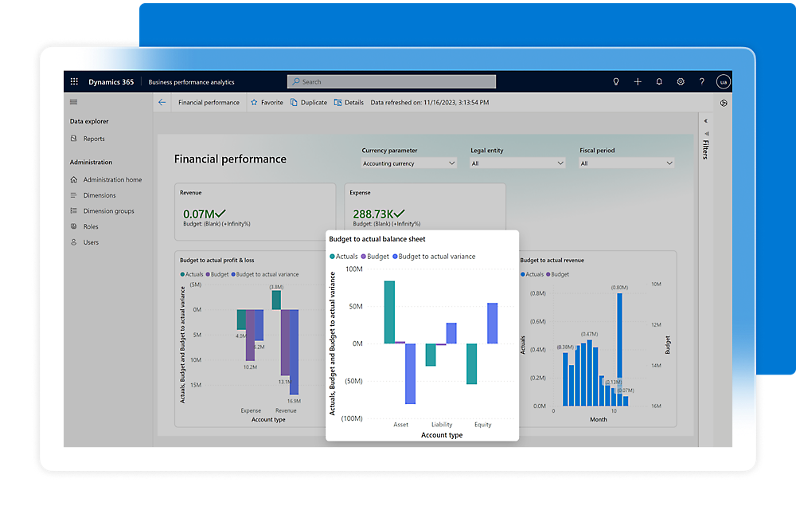Go back using the arrow icon
This screenshot has height=518, width=796.
click(x=162, y=103)
